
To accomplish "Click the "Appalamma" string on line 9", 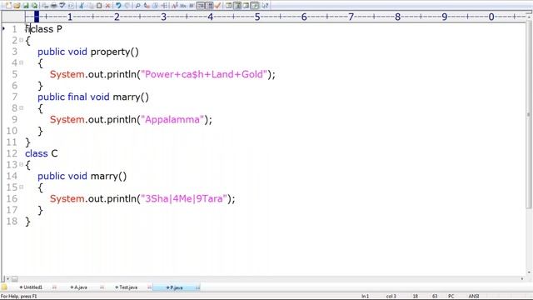I will (172, 120).
